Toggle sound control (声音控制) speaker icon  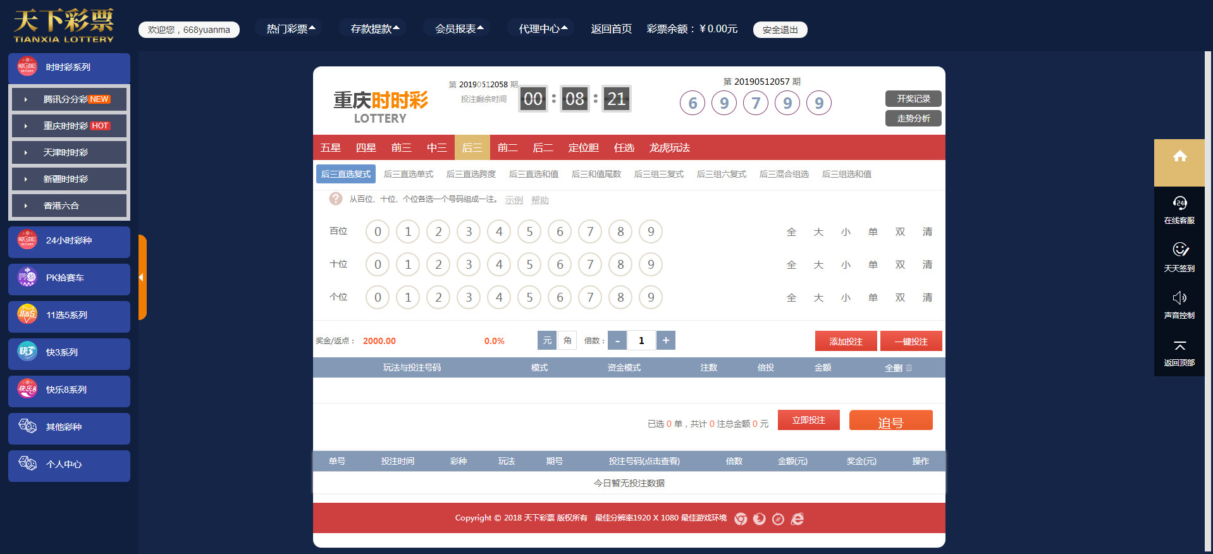pyautogui.click(x=1179, y=298)
